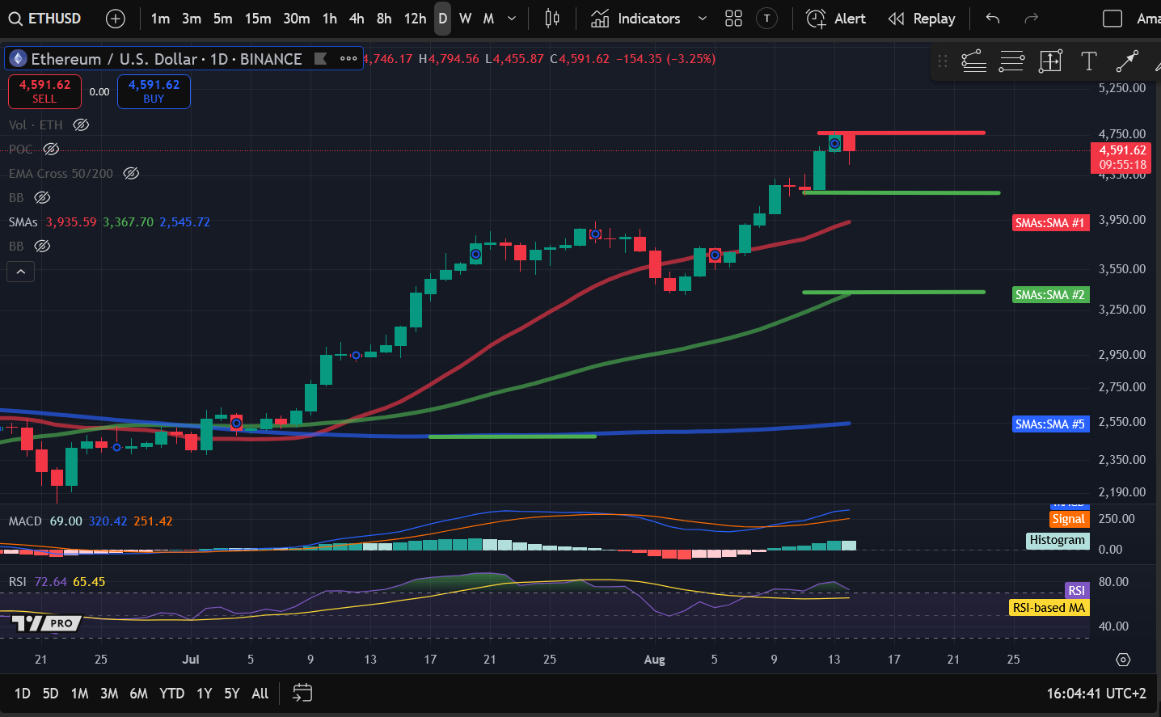Add symbol with plus circle icon
Screen dimensions: 1161x717
pos(116,19)
